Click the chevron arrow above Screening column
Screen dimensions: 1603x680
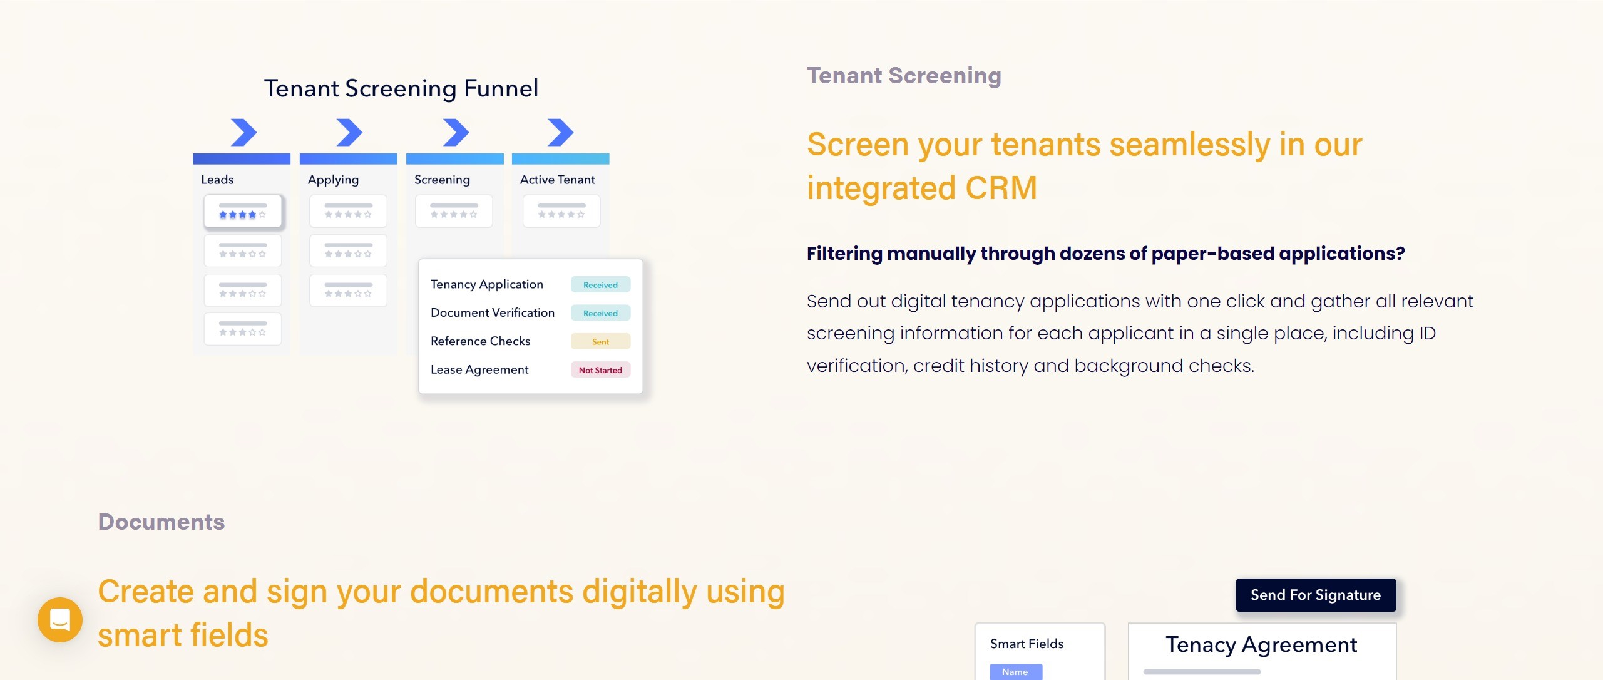click(456, 132)
